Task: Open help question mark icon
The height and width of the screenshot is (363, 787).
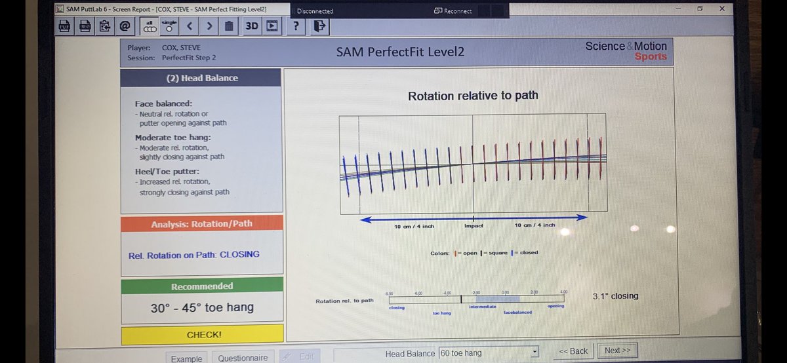Action: tap(296, 26)
